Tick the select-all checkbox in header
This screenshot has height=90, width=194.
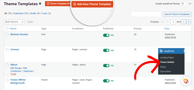click(7, 29)
